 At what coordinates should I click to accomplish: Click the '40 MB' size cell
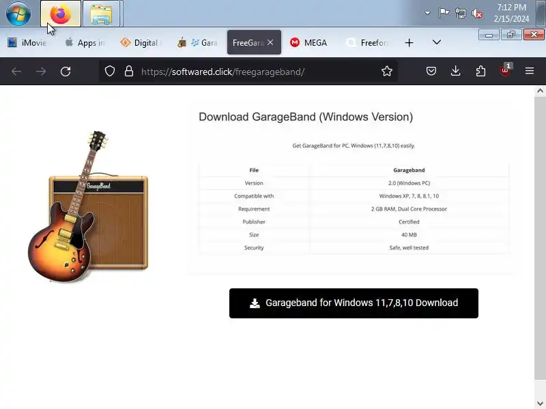(409, 234)
